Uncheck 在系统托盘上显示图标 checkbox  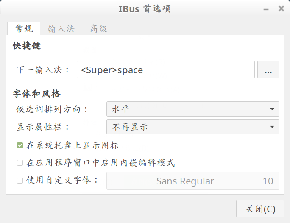(20, 145)
